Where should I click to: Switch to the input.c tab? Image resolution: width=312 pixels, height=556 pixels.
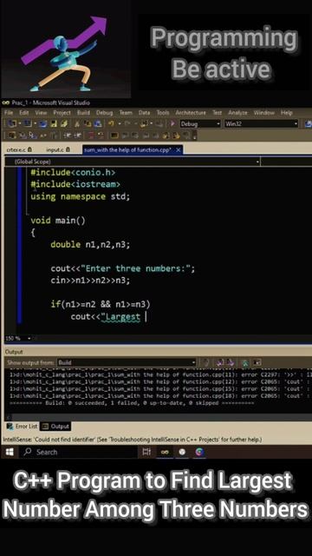coord(58,150)
